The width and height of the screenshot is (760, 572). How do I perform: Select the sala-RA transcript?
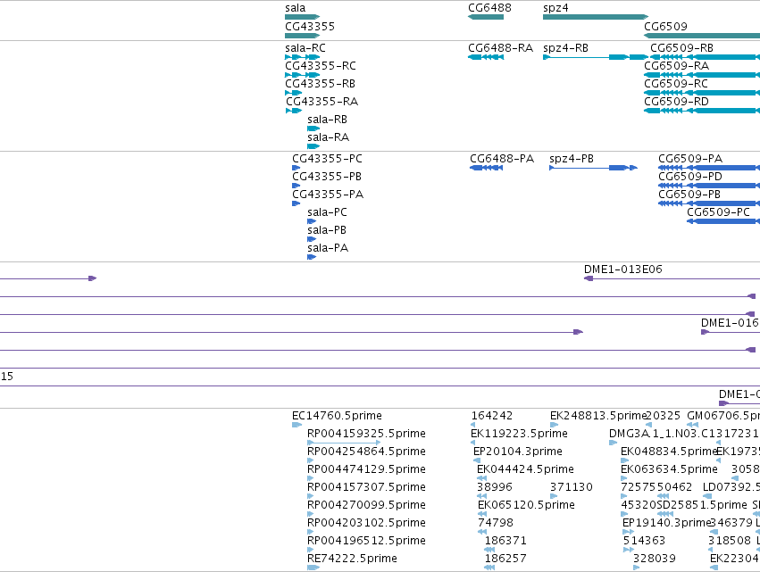[x=313, y=146]
